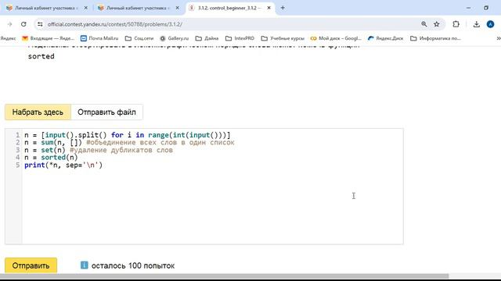
Task: Select the Набрать здесь tab
Action: point(38,112)
